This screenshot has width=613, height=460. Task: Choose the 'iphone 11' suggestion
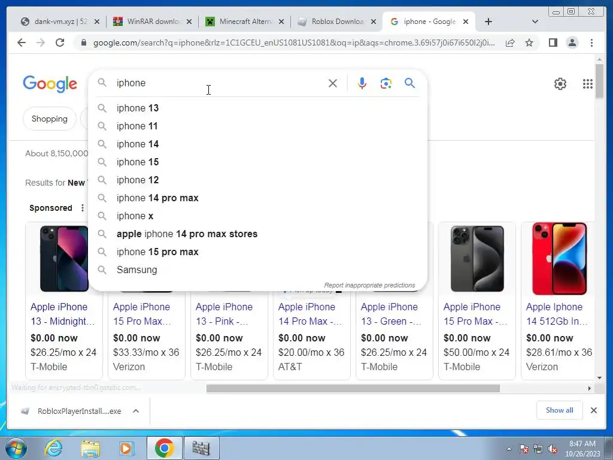[258, 126]
